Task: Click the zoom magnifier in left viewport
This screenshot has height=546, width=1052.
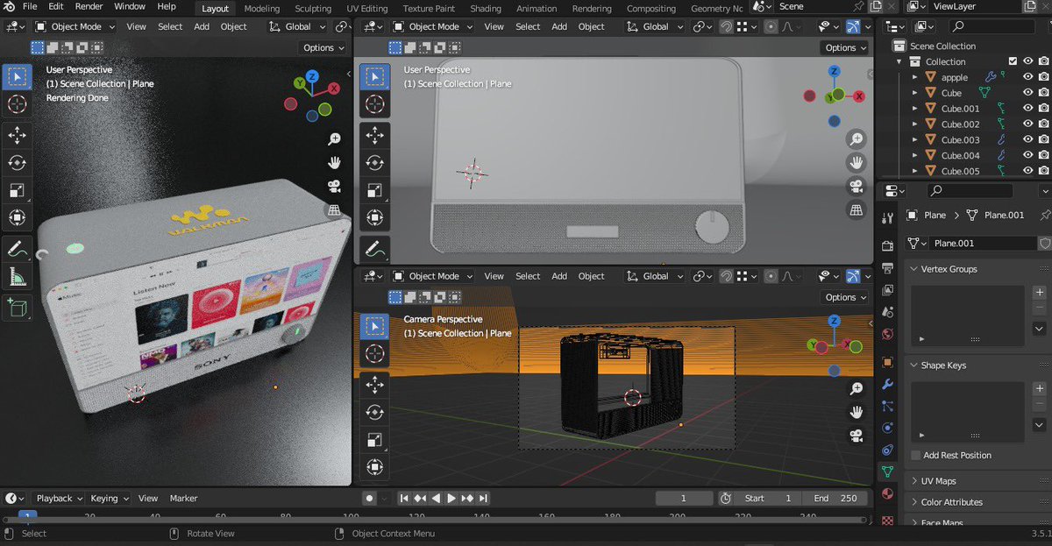Action: click(334, 139)
